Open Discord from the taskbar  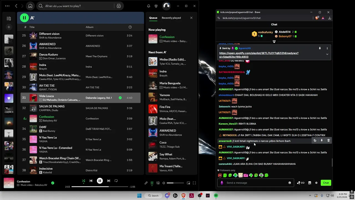click(167, 196)
